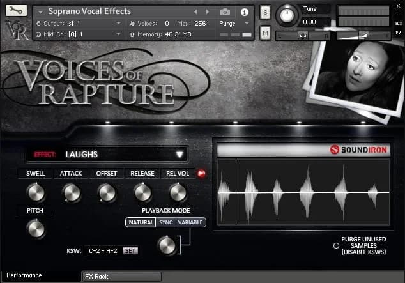Click the waveform display start marker
This screenshot has width=405, height=283.
coord(236,192)
